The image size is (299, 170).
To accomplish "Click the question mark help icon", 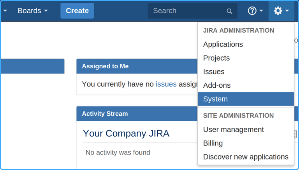I will tap(252, 11).
